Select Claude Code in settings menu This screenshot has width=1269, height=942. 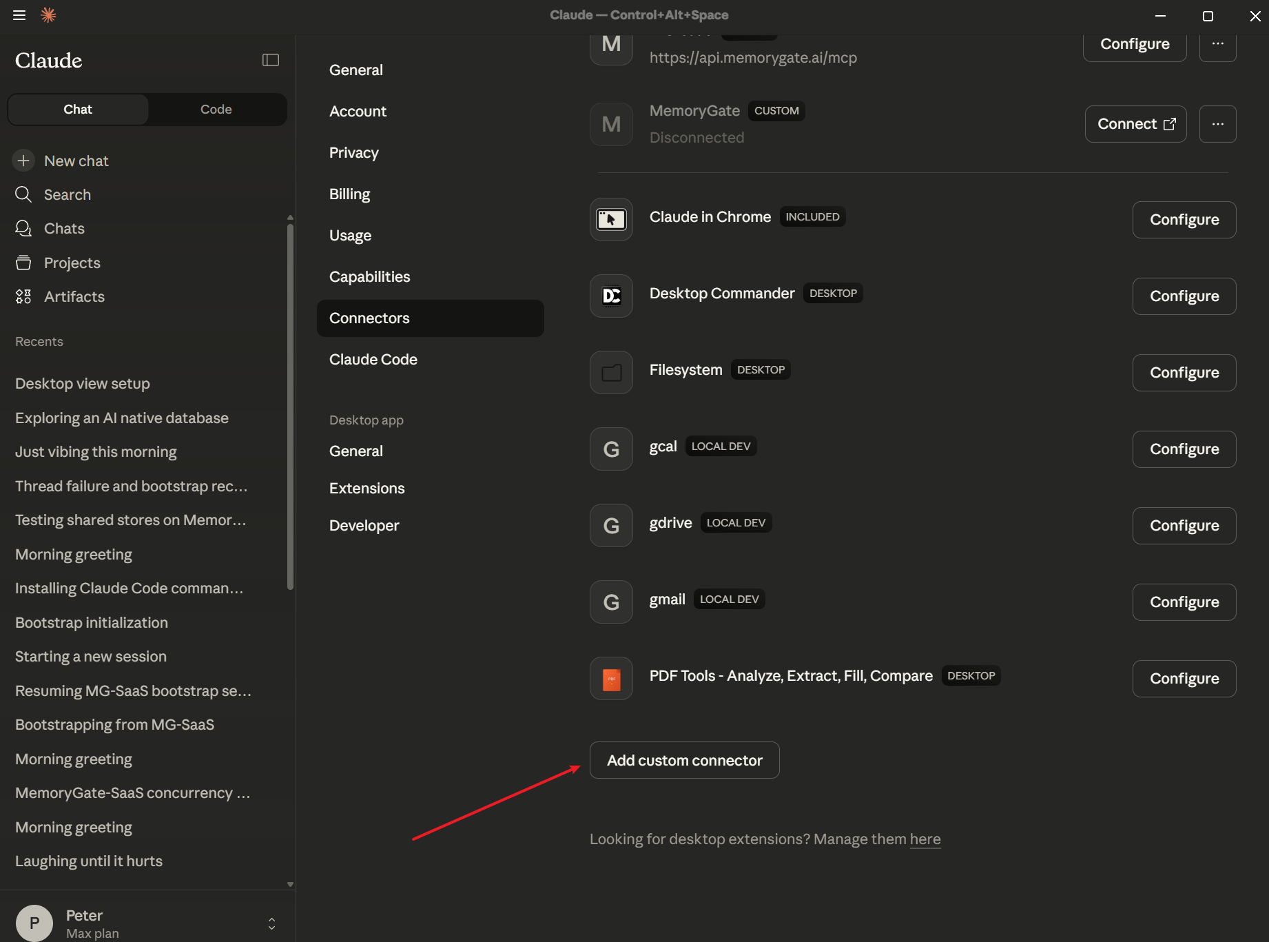(373, 359)
